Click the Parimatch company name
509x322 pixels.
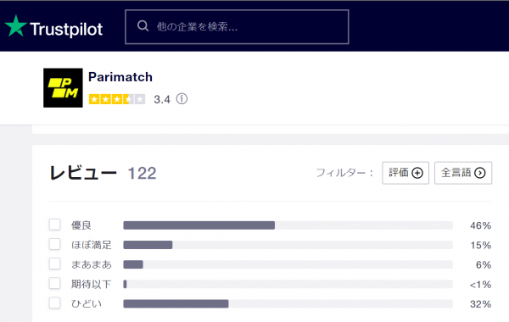coord(120,77)
